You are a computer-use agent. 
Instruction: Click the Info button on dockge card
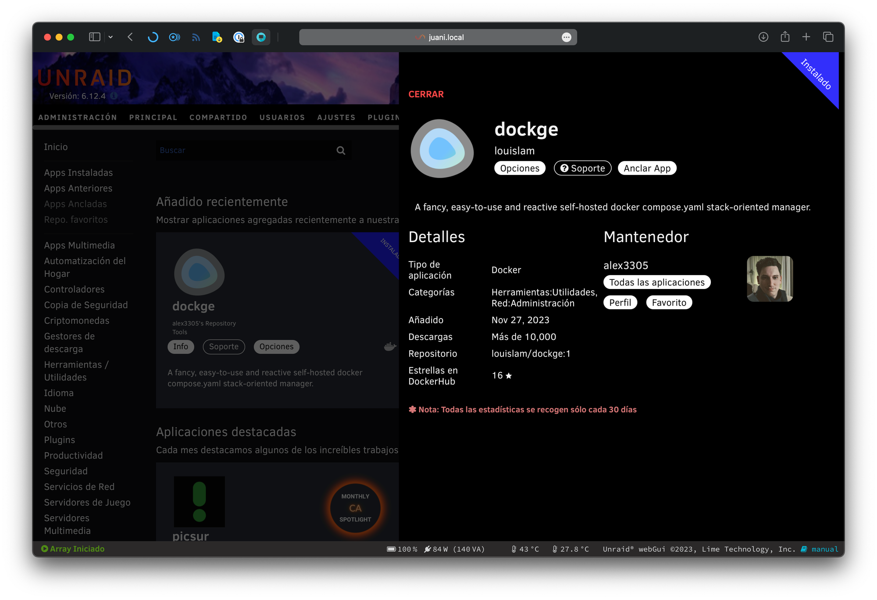(x=180, y=346)
